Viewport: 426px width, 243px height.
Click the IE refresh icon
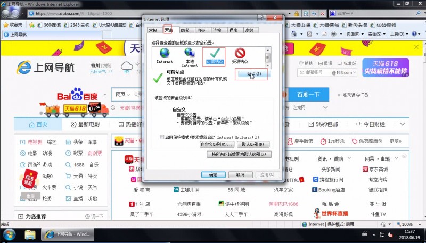[x=314, y=13]
